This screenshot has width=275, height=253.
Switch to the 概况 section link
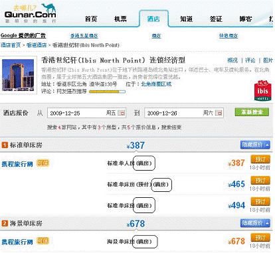[x=232, y=60]
